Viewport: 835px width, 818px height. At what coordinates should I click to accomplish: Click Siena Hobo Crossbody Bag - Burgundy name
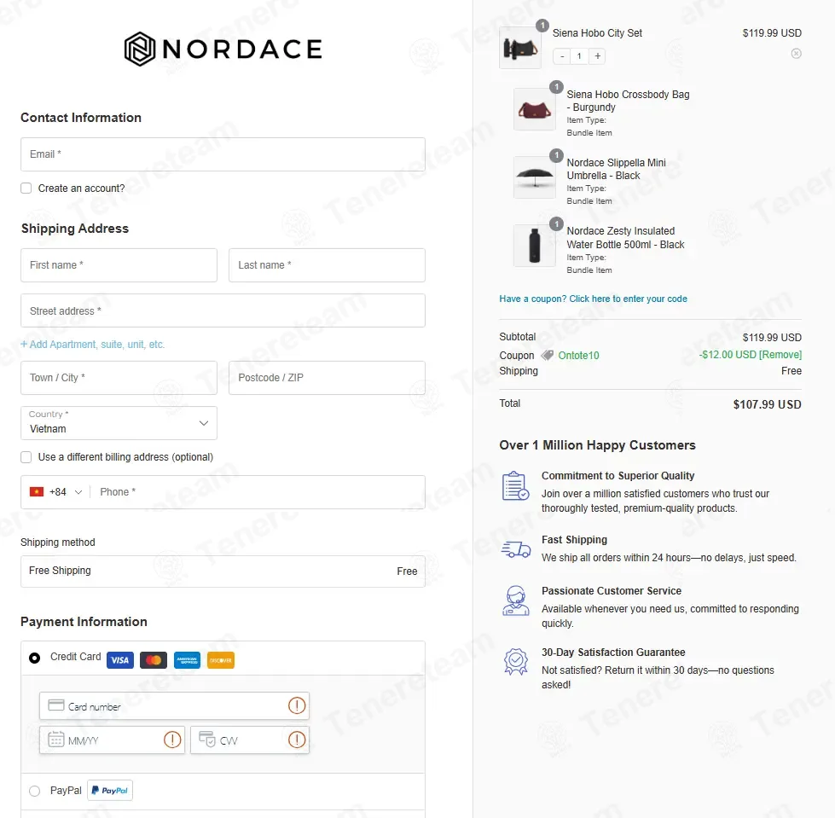coord(628,101)
